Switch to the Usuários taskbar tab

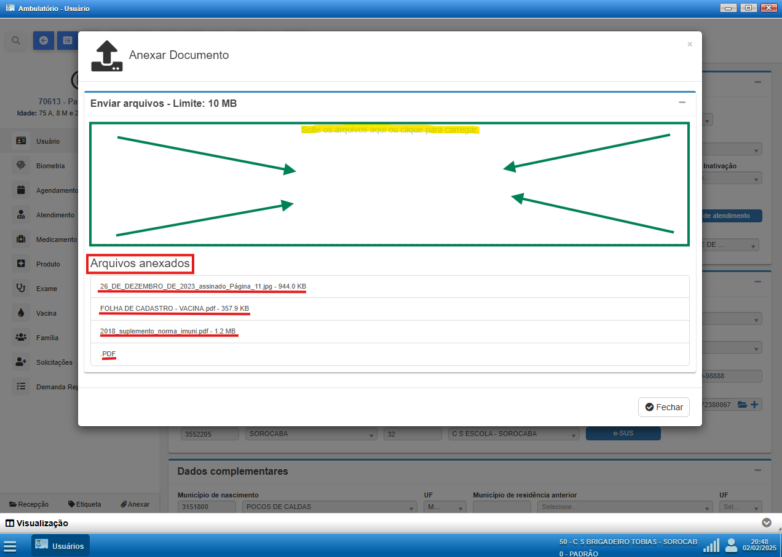(60, 546)
